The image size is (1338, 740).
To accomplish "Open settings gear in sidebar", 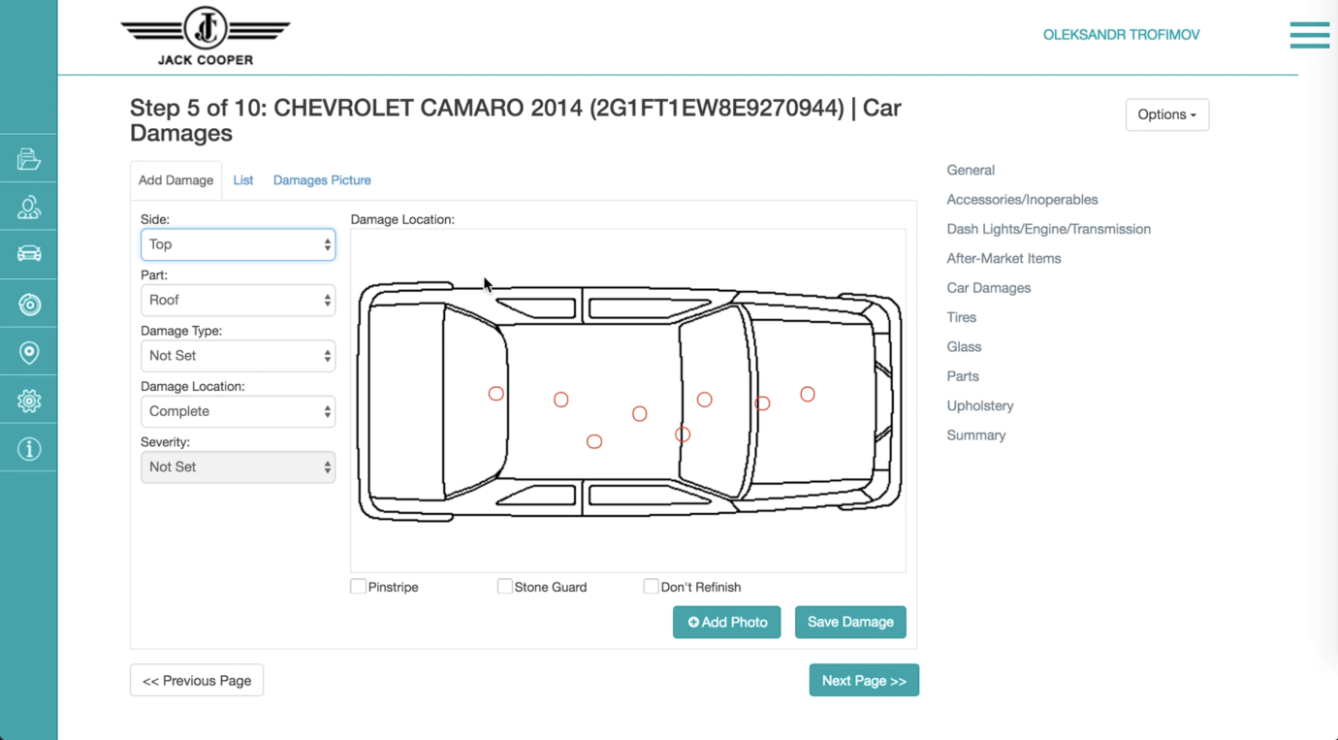I will [x=29, y=401].
